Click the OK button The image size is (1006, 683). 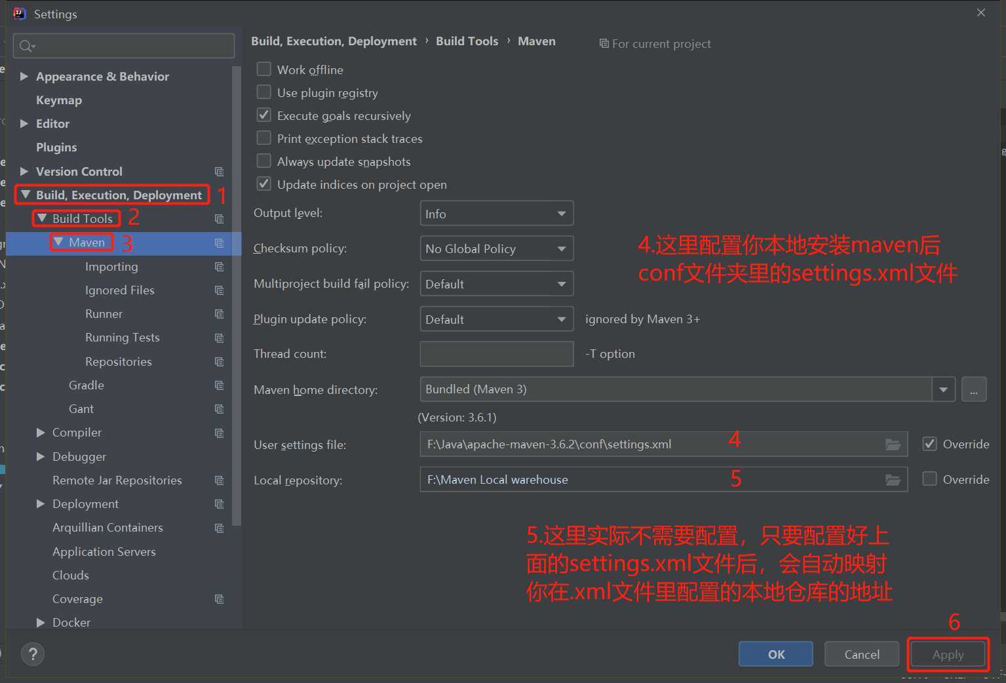[x=776, y=654]
